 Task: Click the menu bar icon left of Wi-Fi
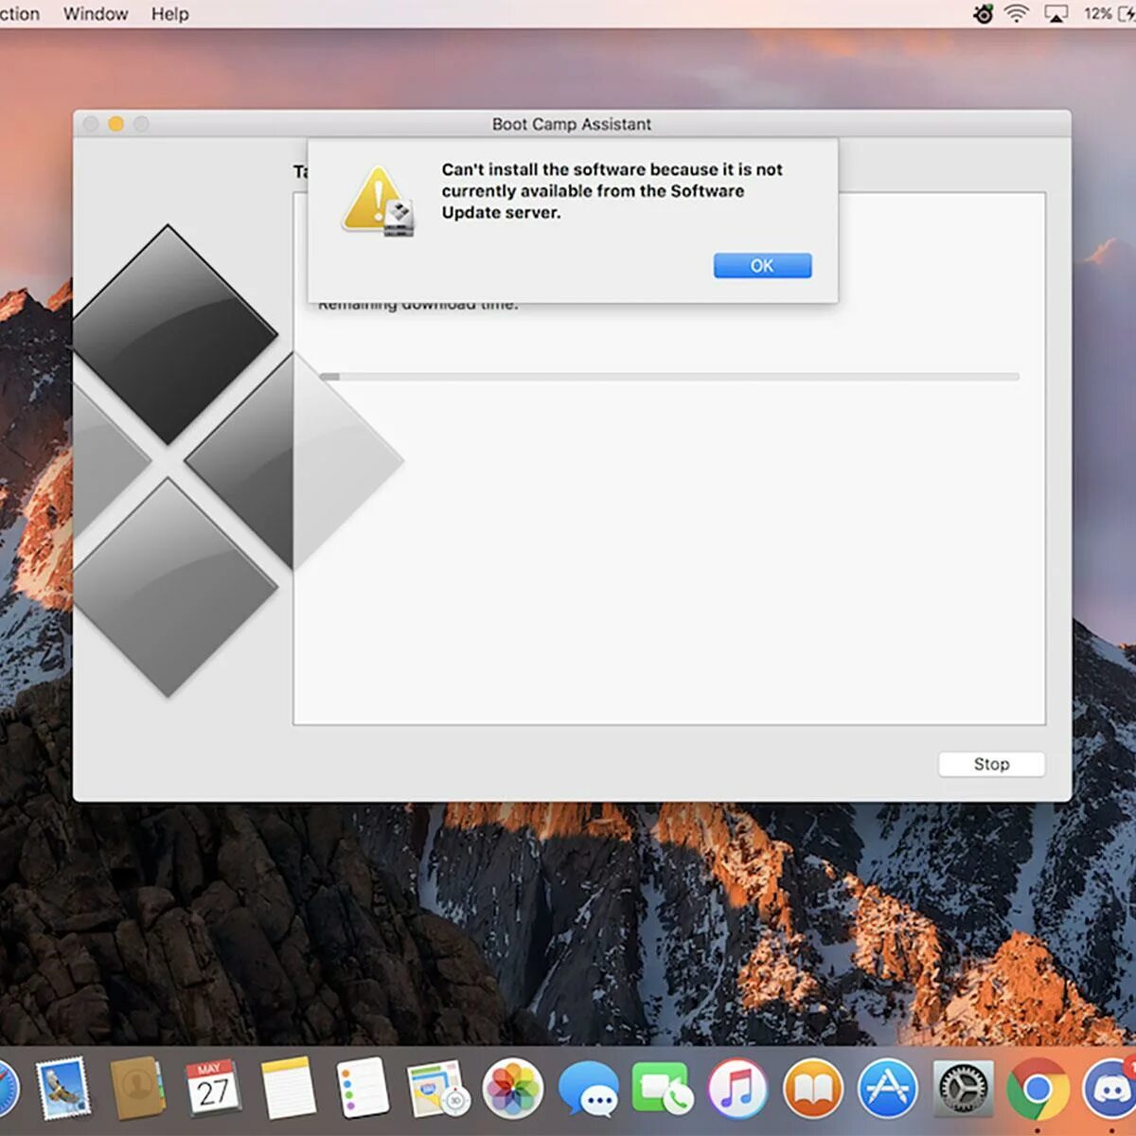(984, 14)
